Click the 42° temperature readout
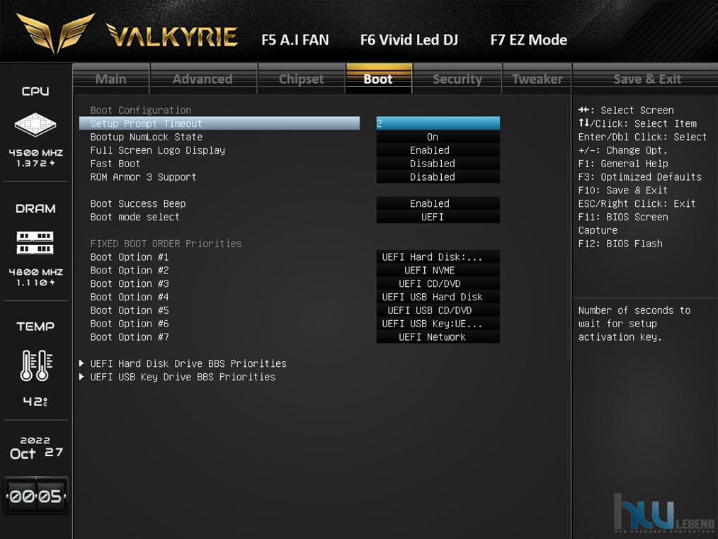Viewport: 718px width, 539px height. click(x=35, y=402)
